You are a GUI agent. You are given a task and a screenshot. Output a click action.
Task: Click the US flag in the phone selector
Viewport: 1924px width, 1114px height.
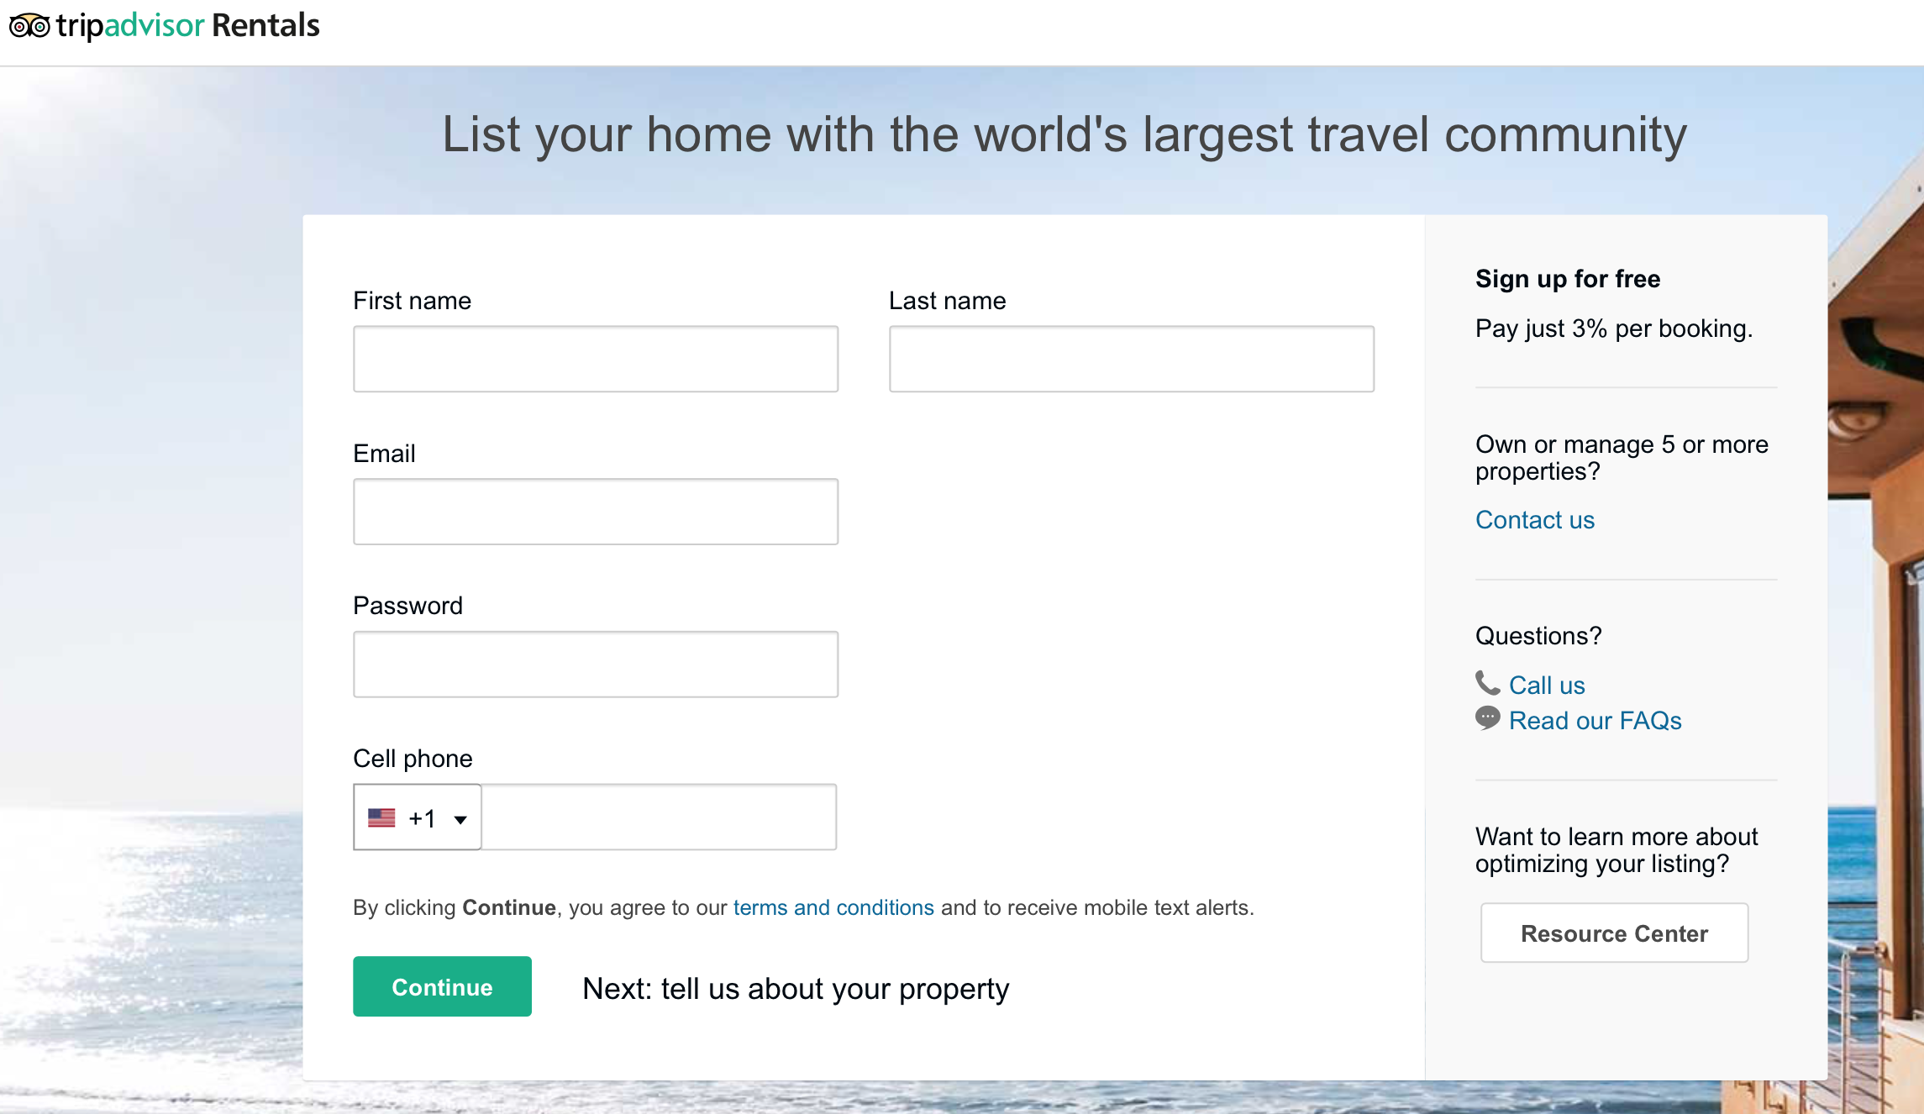point(383,817)
